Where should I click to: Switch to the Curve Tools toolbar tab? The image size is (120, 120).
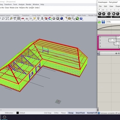tap(36, 15)
